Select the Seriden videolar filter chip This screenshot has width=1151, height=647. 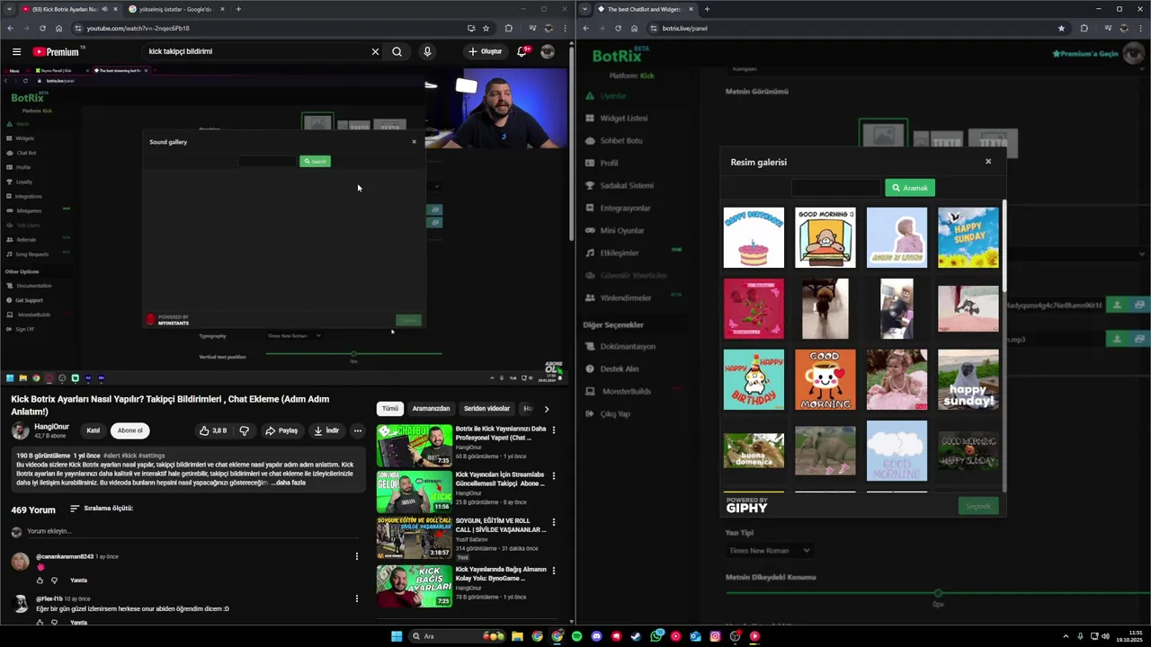(x=486, y=409)
